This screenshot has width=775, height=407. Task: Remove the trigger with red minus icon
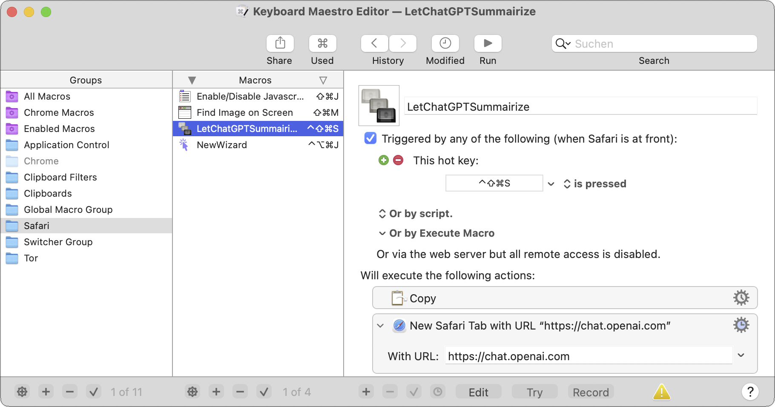pos(398,161)
